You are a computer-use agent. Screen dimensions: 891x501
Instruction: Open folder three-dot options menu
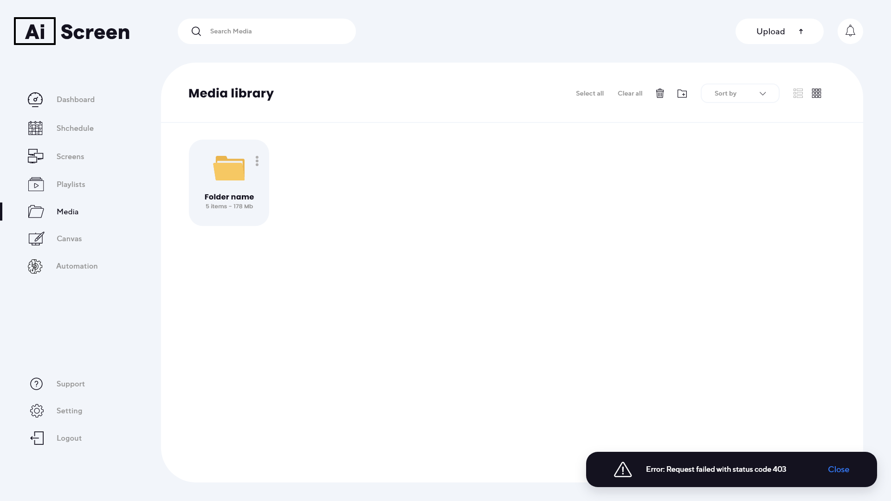pyautogui.click(x=257, y=161)
